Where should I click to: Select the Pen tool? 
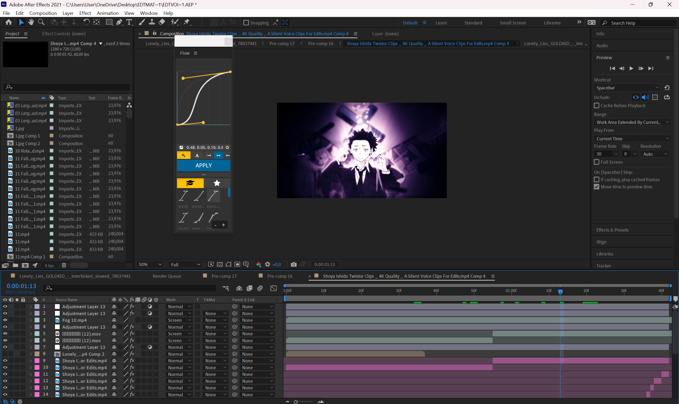pos(119,22)
